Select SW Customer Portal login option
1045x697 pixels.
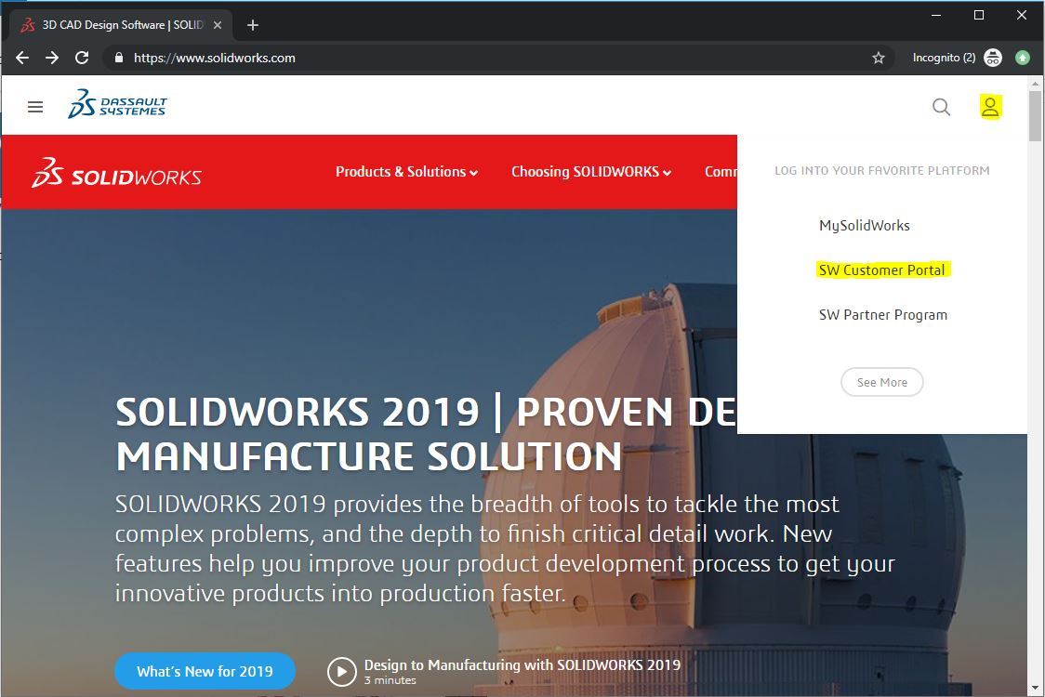pos(881,270)
